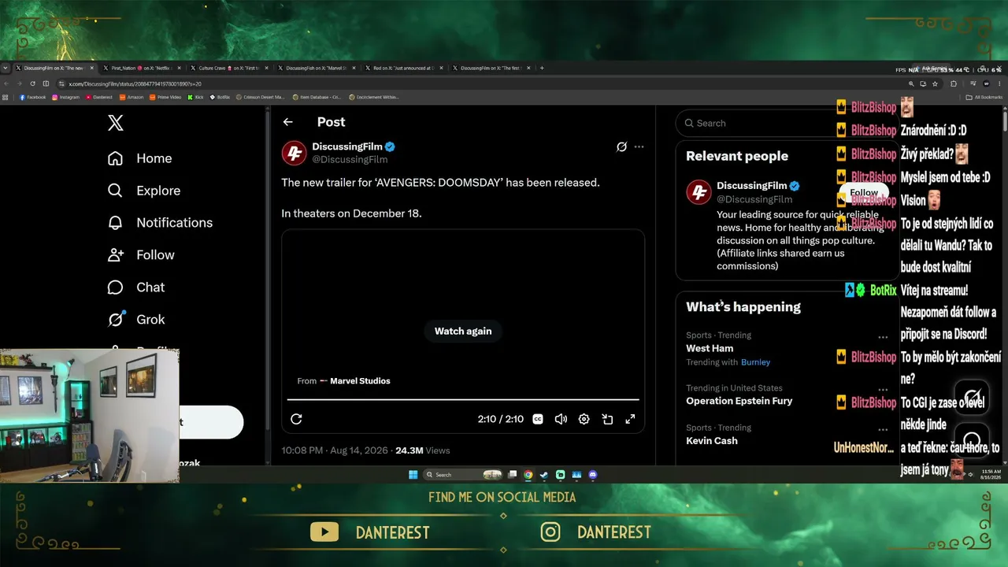Open DiscussingFilm avatar on the post
1008x567 pixels.
(x=295, y=153)
